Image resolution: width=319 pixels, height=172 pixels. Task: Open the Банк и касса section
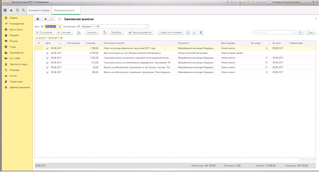(x=16, y=29)
